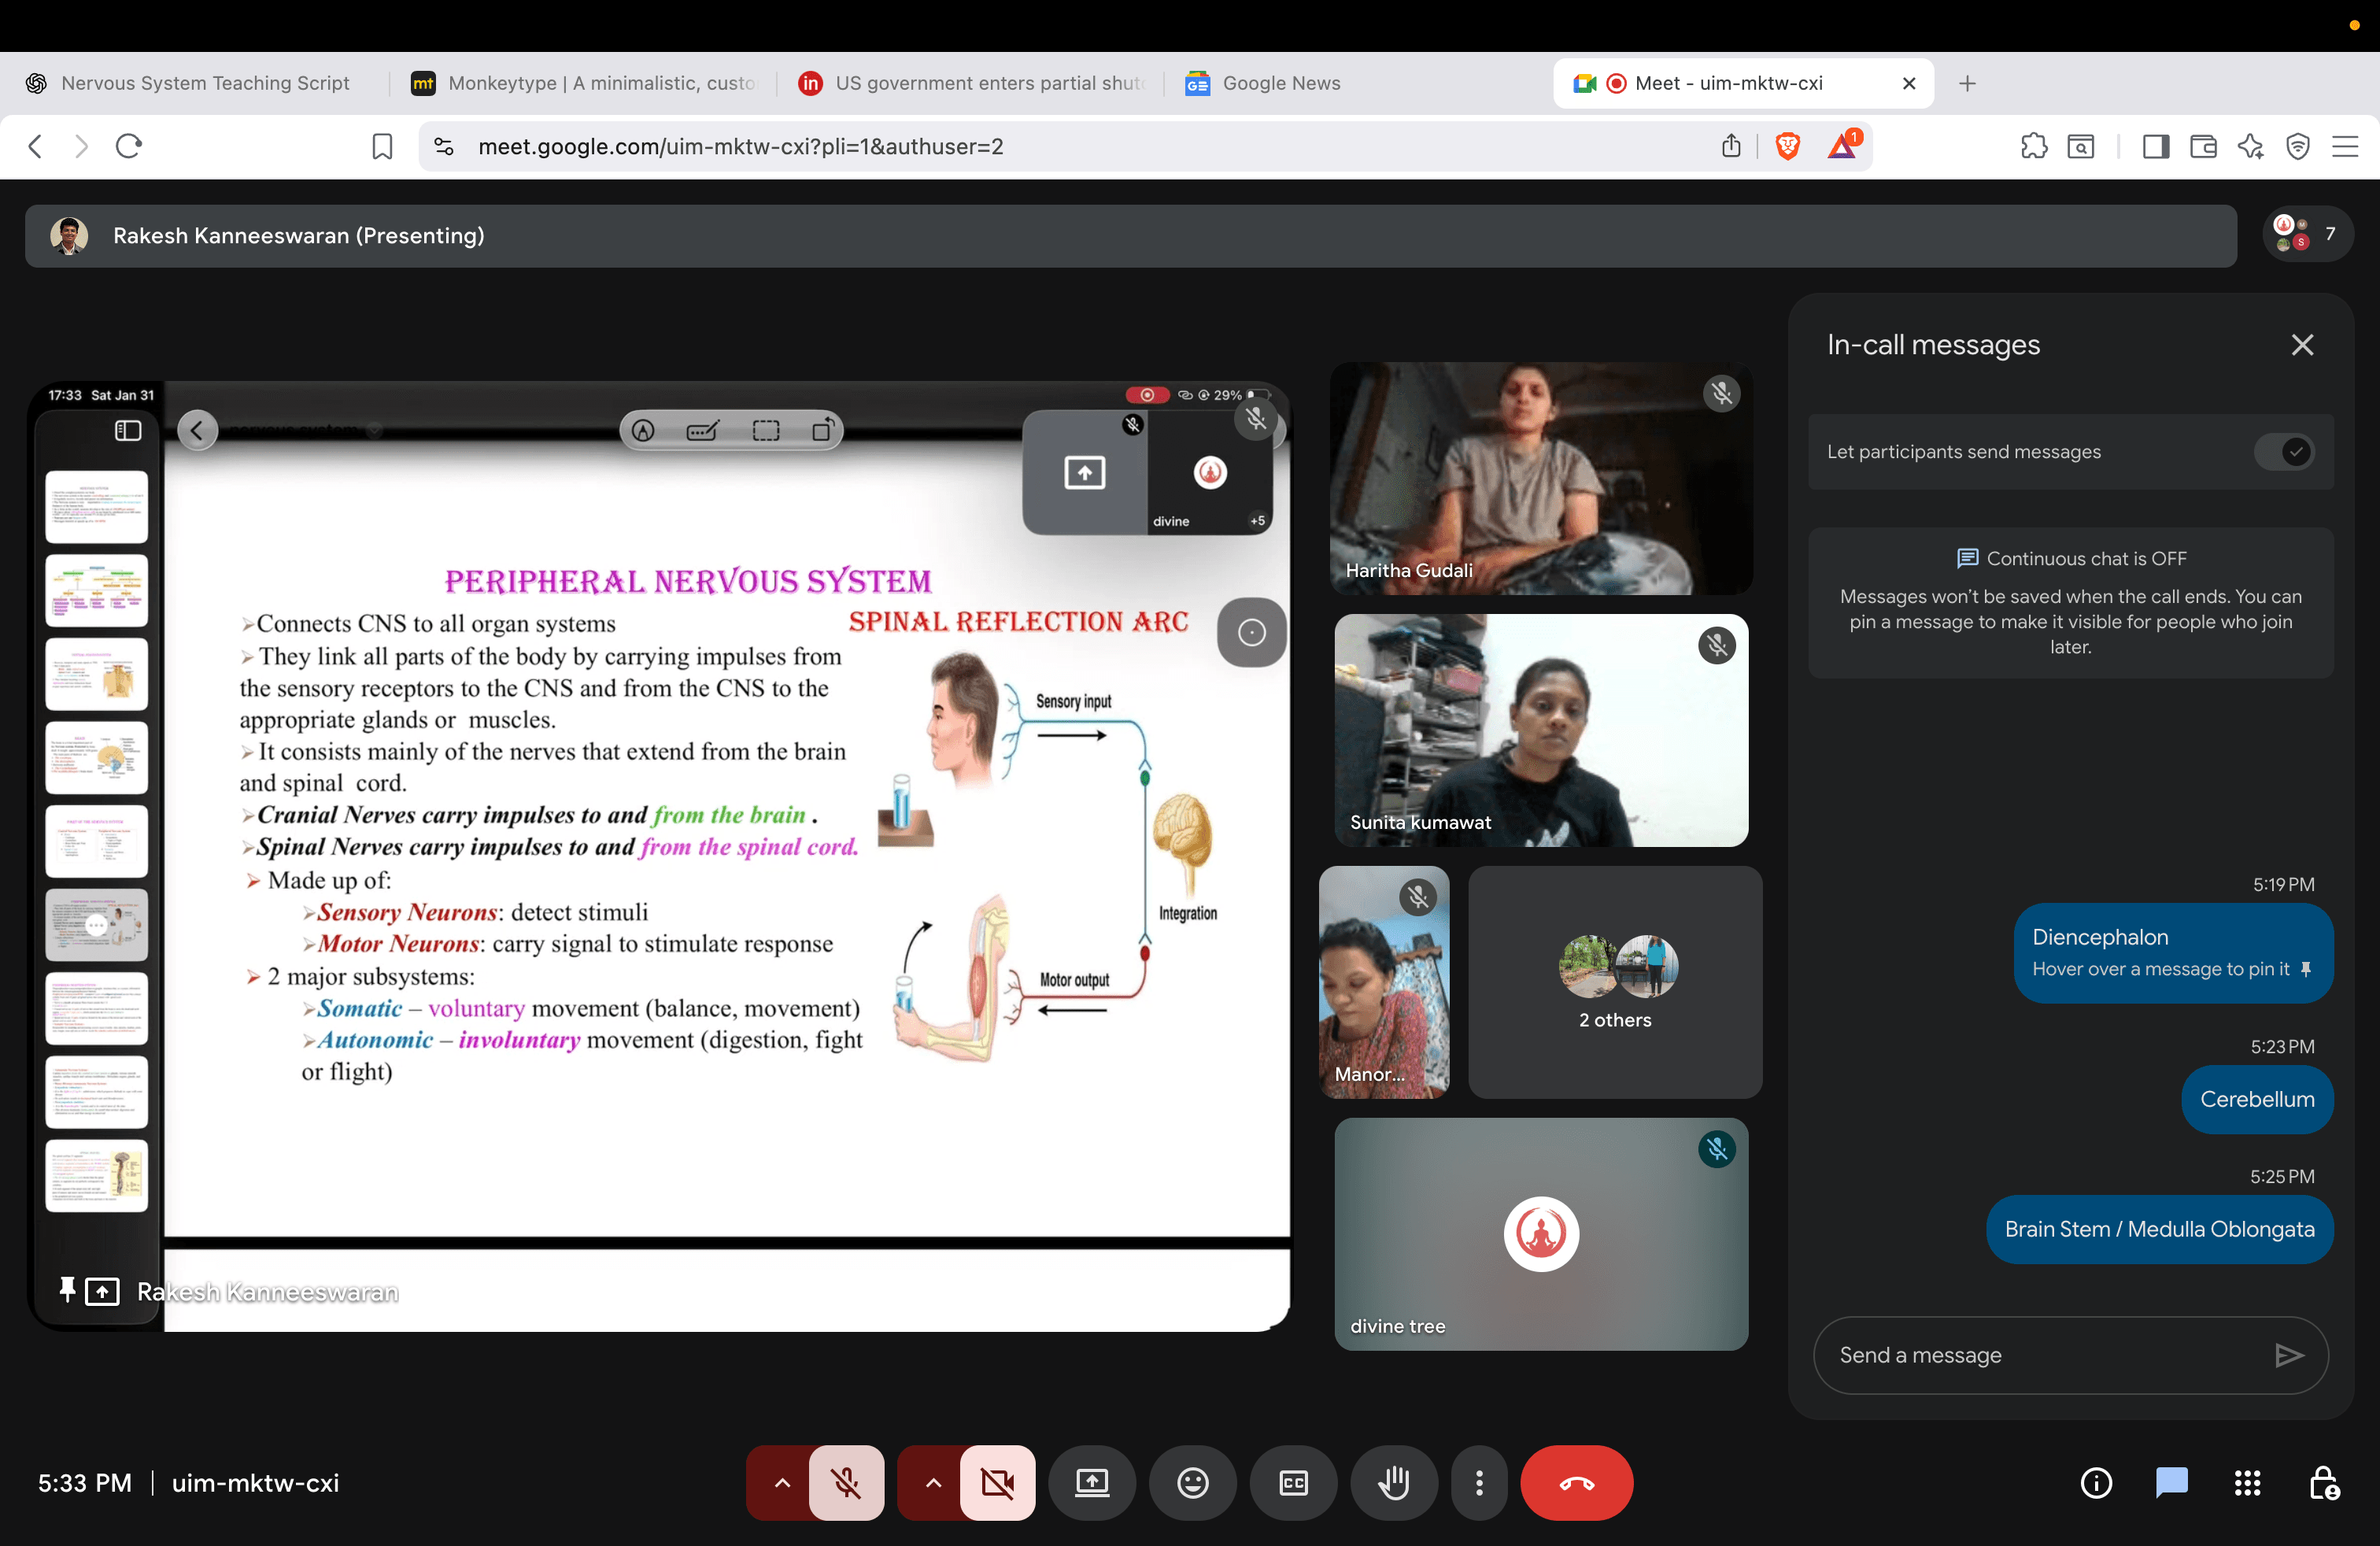Screen dimensions: 2380x1546
Task: Open the meeting details info icon
Action: click(x=2096, y=1482)
